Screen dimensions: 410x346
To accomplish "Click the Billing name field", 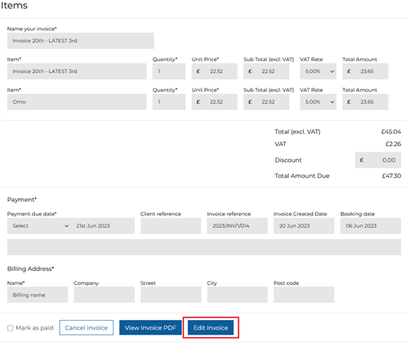I will 38,295.
